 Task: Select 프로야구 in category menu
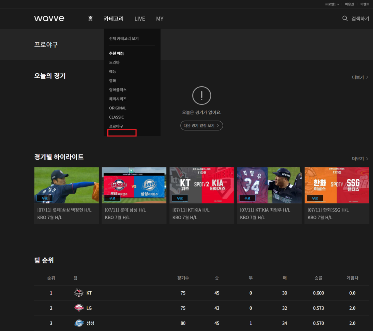[116, 126]
